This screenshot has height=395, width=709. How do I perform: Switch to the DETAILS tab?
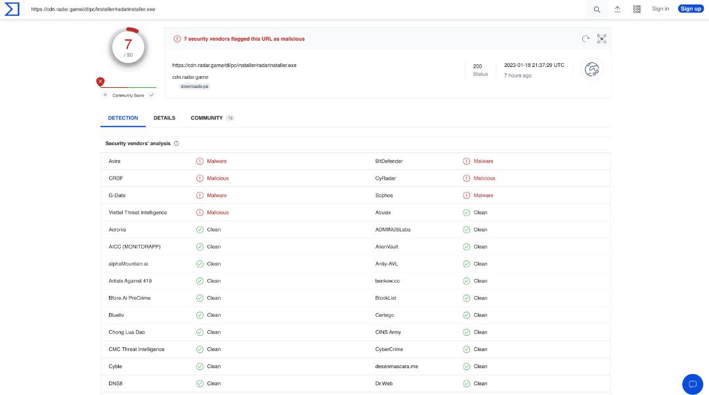pos(164,118)
